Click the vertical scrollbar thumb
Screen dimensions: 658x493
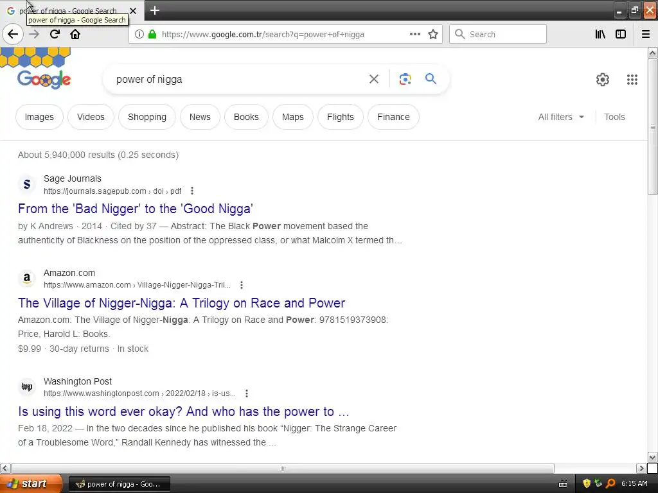coord(653,127)
